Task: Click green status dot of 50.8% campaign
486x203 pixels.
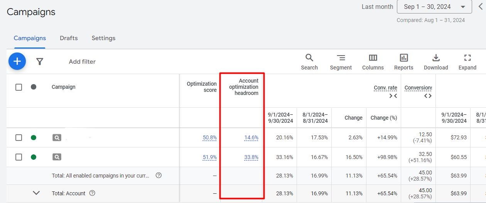Action: point(34,137)
